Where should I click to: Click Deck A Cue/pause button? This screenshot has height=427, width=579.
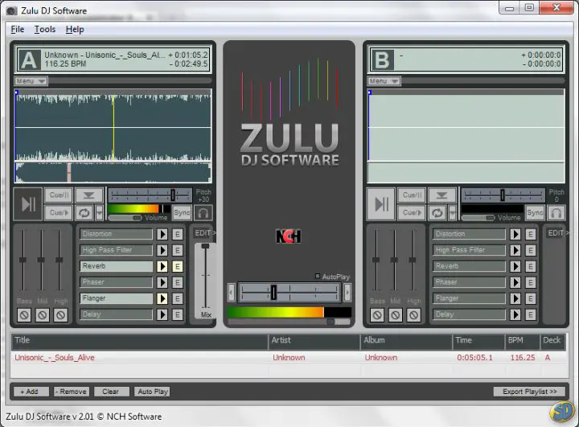[59, 195]
